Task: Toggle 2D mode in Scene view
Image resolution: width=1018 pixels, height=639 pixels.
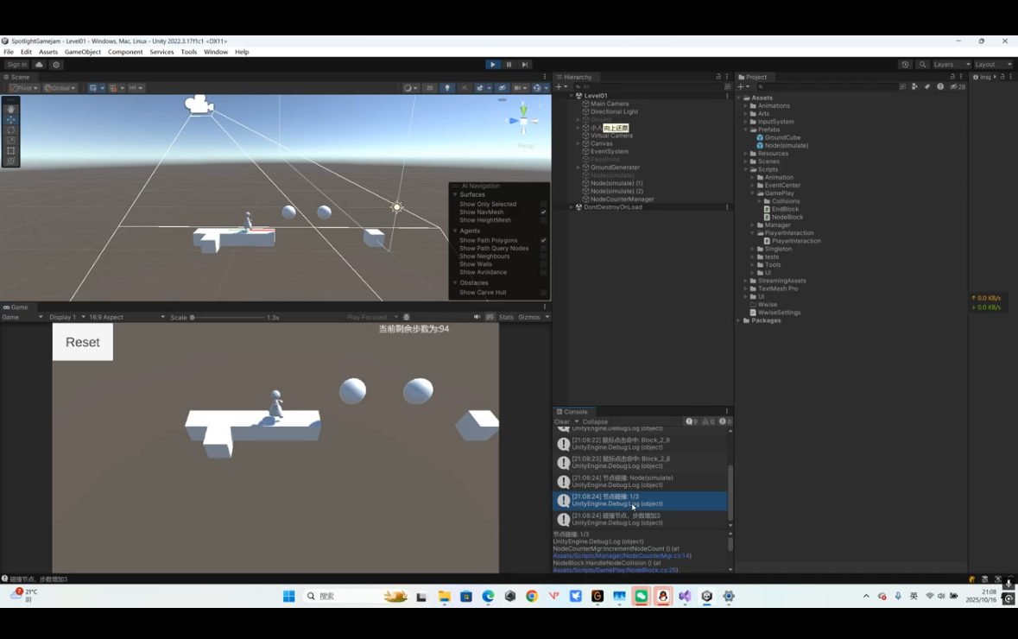Action: 429,88
